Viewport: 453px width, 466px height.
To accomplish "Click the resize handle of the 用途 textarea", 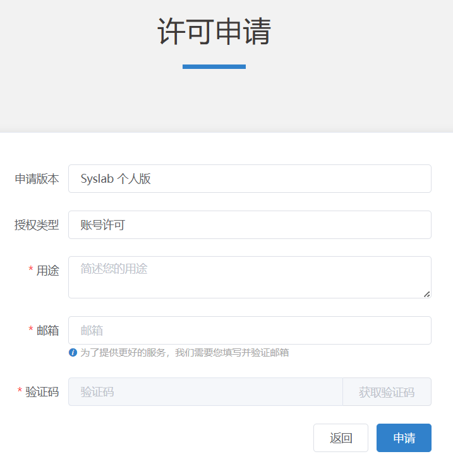I will pos(427,293).
